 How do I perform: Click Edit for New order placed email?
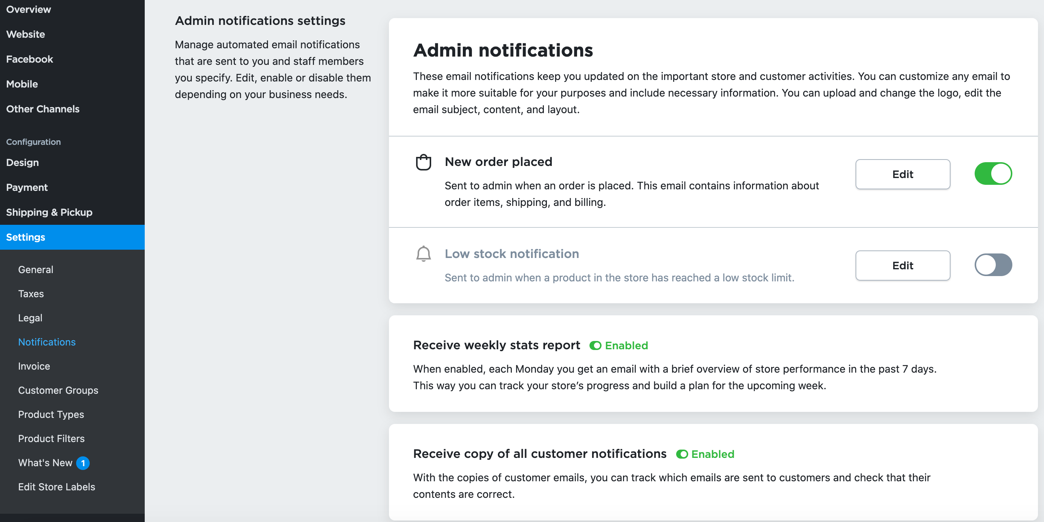[x=902, y=174]
